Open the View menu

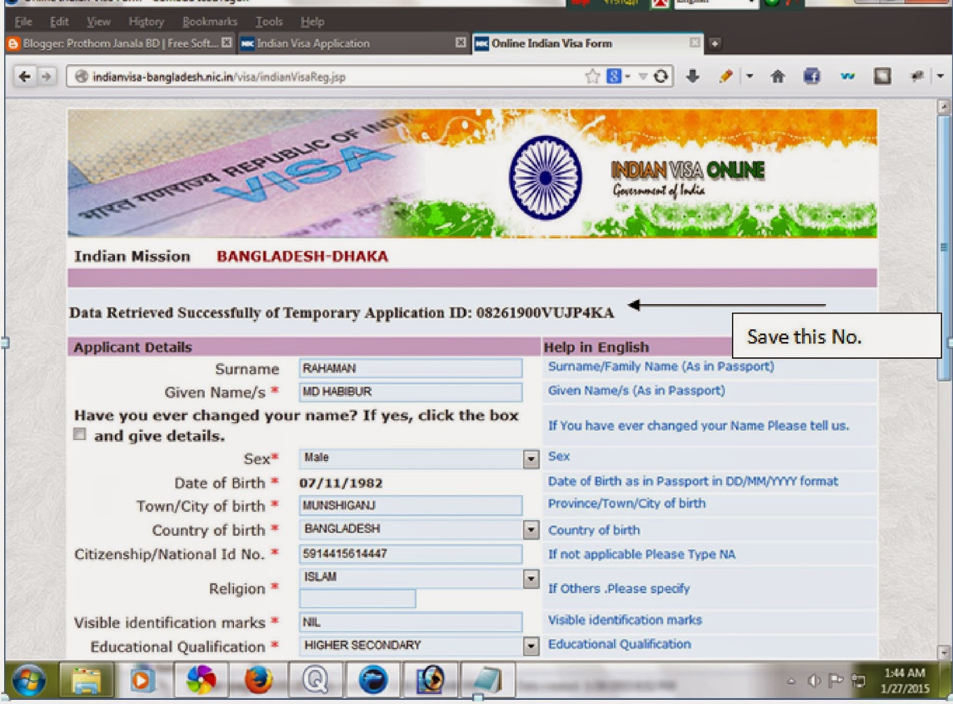98,22
